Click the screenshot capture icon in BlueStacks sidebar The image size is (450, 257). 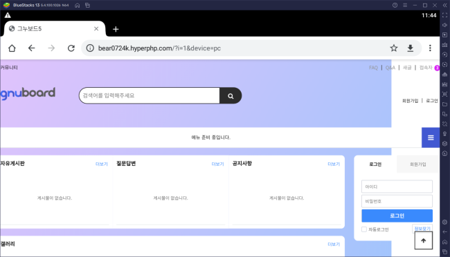pos(445,94)
